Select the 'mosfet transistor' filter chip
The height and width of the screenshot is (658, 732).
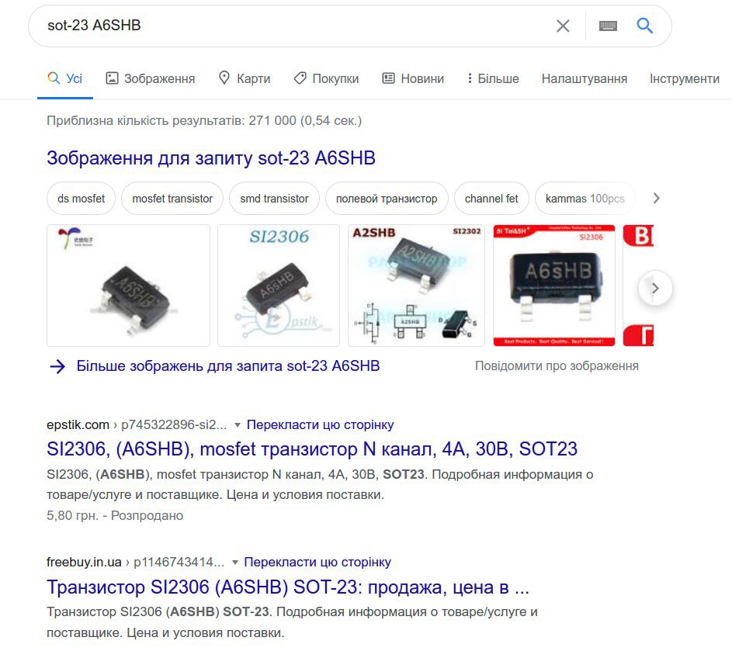(172, 199)
